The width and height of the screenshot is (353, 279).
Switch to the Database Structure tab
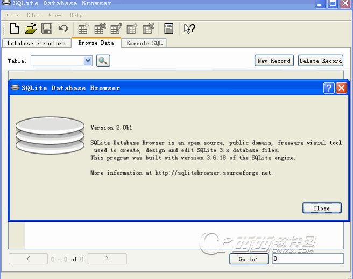click(37, 43)
